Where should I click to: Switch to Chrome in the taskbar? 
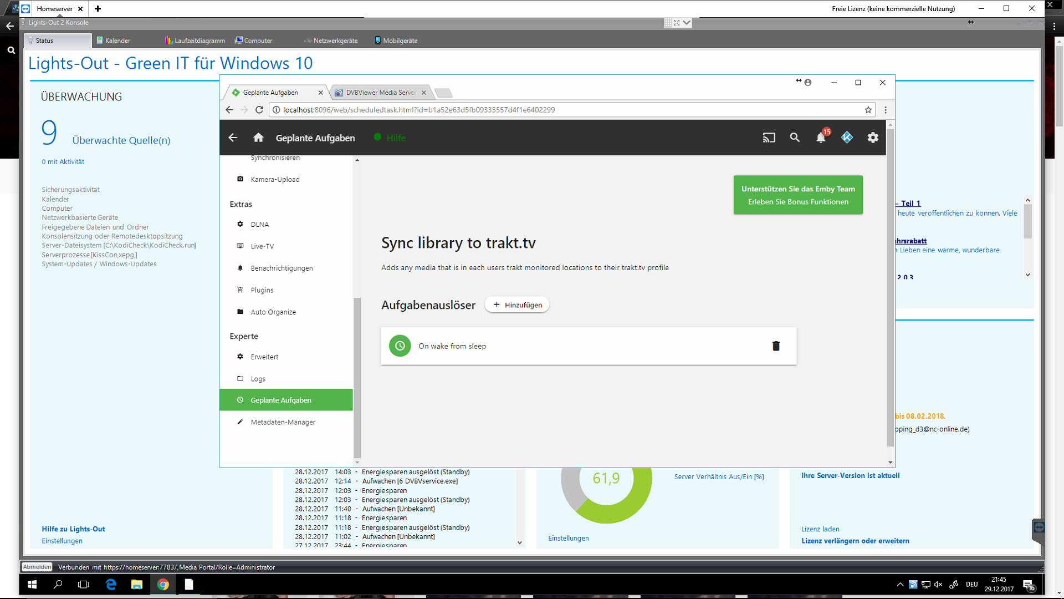163,585
